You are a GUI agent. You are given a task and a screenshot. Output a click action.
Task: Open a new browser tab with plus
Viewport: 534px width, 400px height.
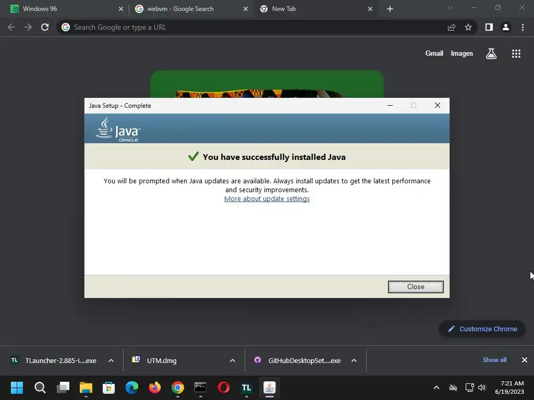[x=390, y=9]
